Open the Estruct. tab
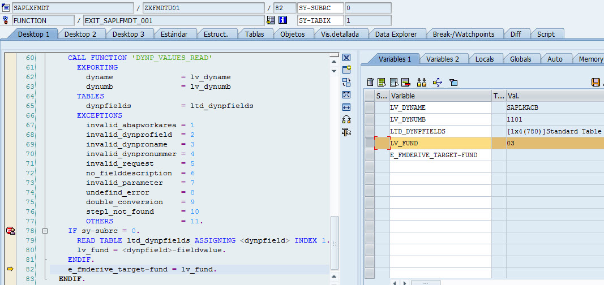604x285 pixels. 215,34
